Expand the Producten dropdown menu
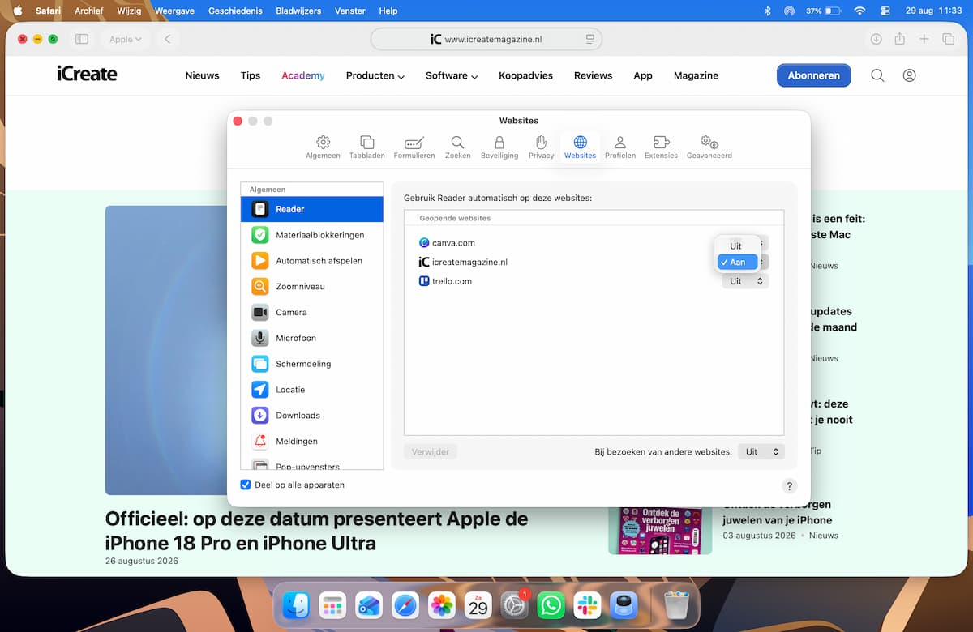 [375, 75]
